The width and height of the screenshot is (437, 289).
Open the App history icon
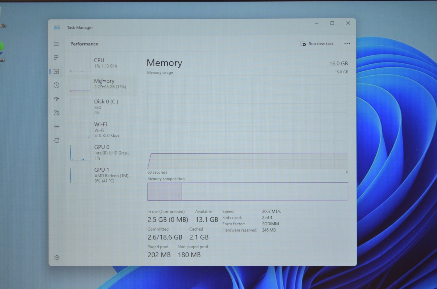point(57,85)
